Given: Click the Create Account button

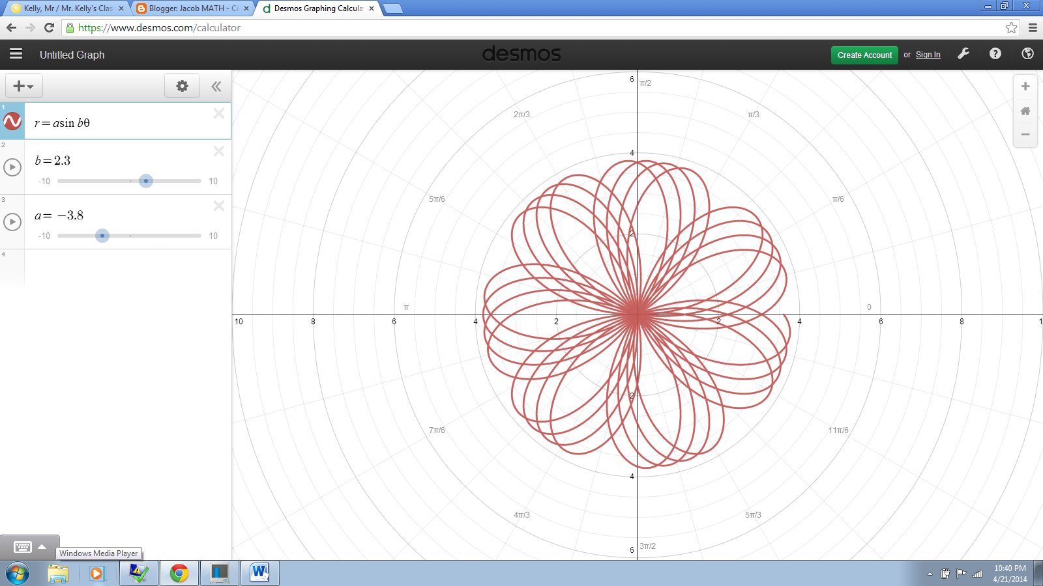Looking at the screenshot, I should pos(864,55).
